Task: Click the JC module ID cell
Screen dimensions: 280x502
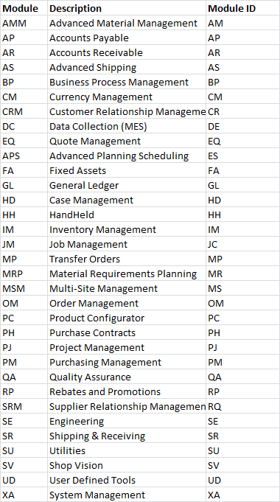Action: 243,244
